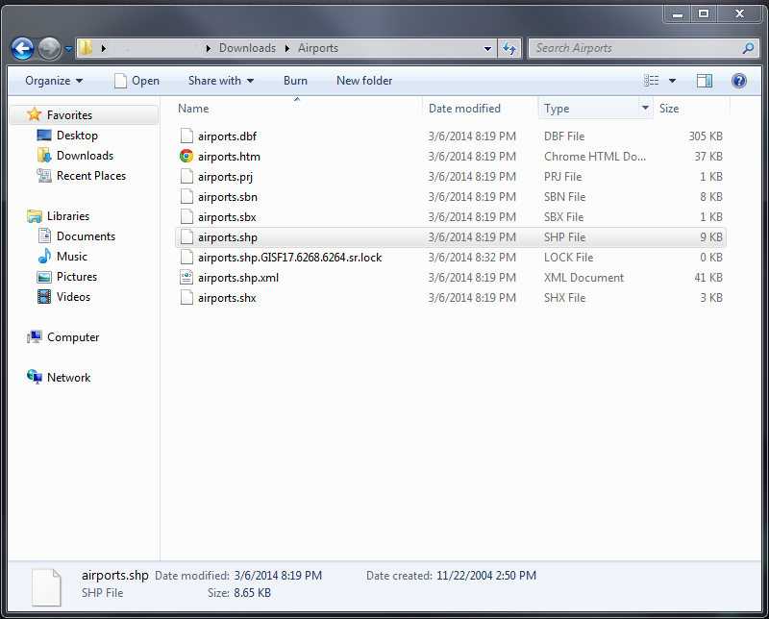Open address bar previous locations dropdown
This screenshot has width=769, height=619.
[x=487, y=48]
